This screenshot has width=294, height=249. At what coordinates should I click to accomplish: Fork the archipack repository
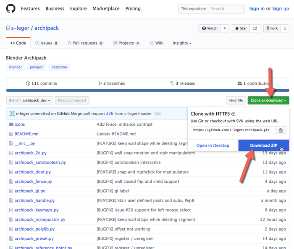tap(272, 28)
